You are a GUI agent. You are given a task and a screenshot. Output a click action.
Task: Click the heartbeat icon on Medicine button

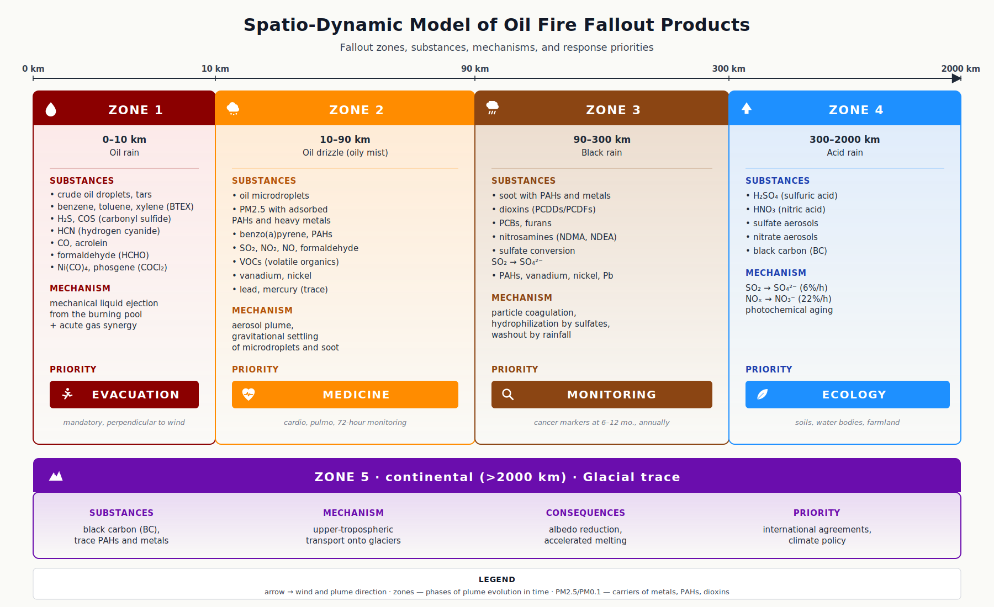click(x=248, y=394)
